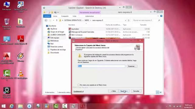
Task: Switch to Explorer details view icon
Action: click(x=158, y=92)
